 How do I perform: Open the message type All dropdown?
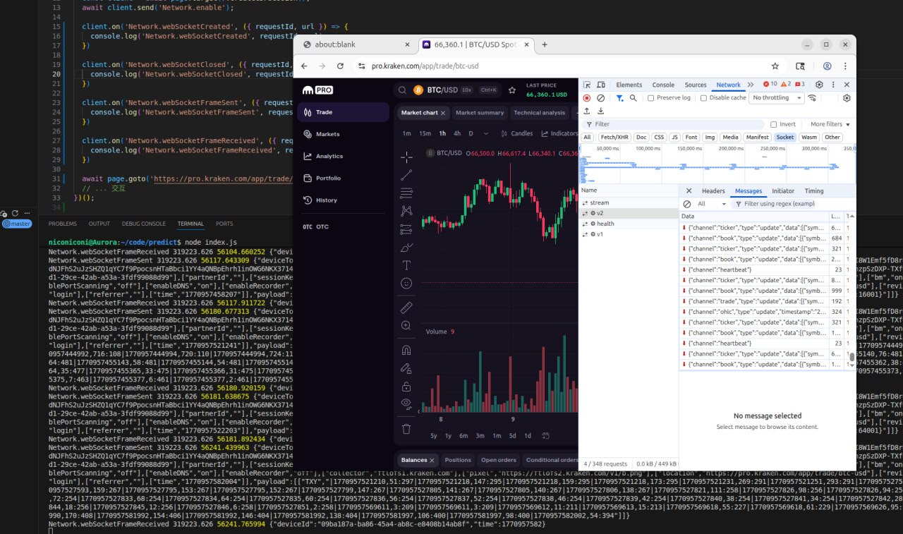pyautogui.click(x=711, y=204)
